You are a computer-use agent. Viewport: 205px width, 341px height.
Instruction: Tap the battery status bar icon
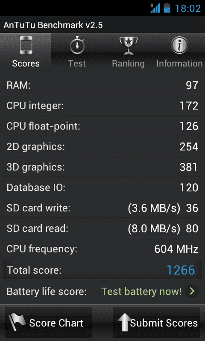167,8
